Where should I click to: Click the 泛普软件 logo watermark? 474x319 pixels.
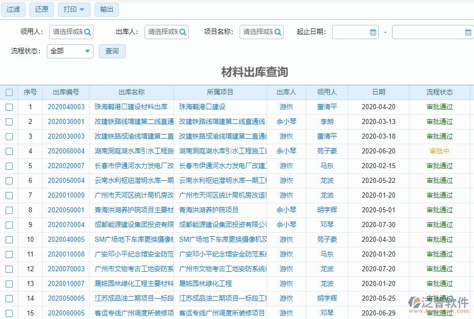click(438, 303)
